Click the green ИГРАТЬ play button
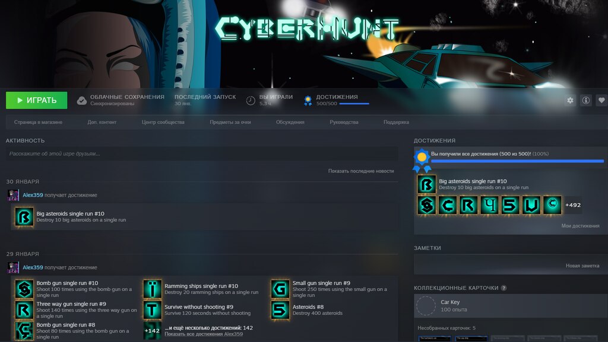 coord(36,100)
